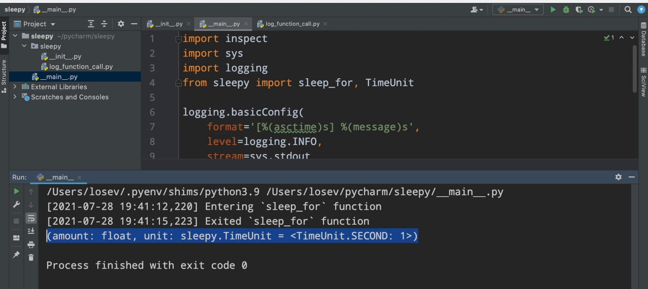Screen dimensions: 648x289
Task: Pin the Run tab with pin icon
Action: click(16, 254)
